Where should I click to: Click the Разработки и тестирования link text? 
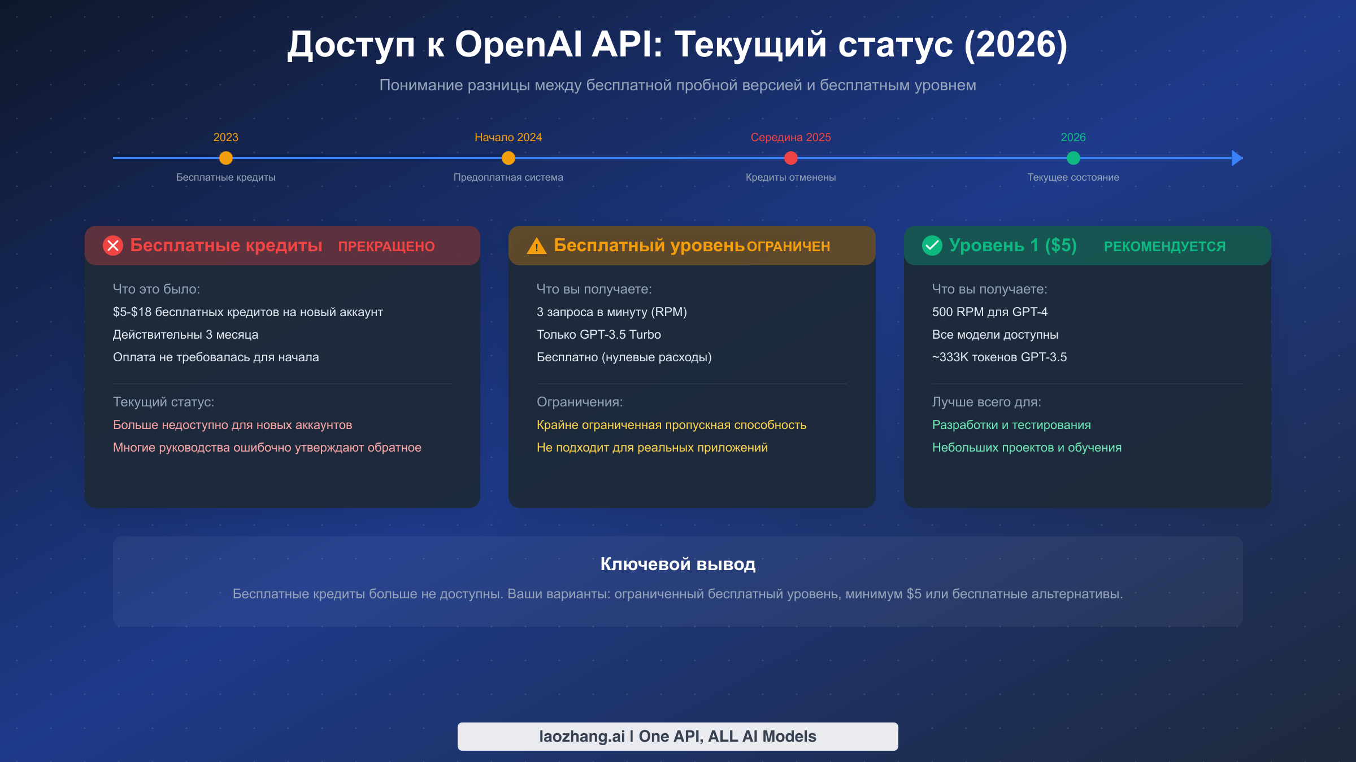coord(1011,424)
